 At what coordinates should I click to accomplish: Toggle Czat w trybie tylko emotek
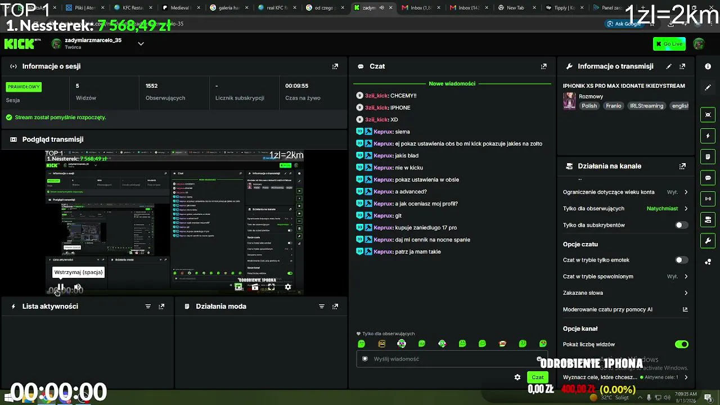681,260
